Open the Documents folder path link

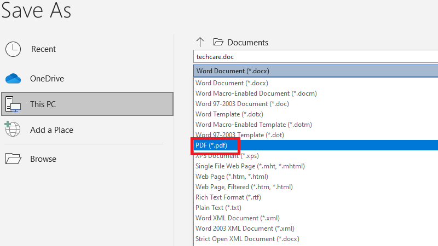(x=247, y=42)
